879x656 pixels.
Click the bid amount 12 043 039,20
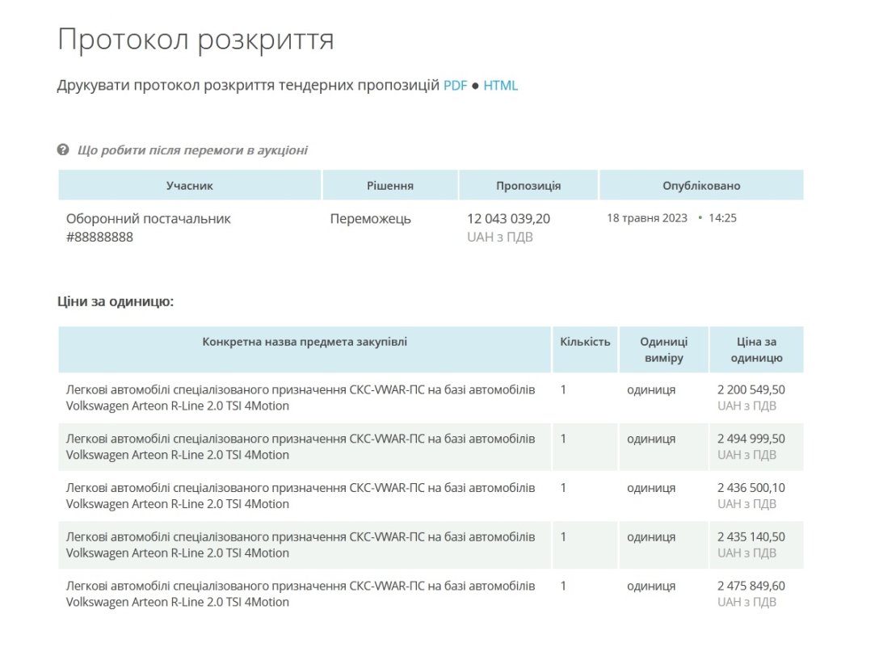[509, 219]
